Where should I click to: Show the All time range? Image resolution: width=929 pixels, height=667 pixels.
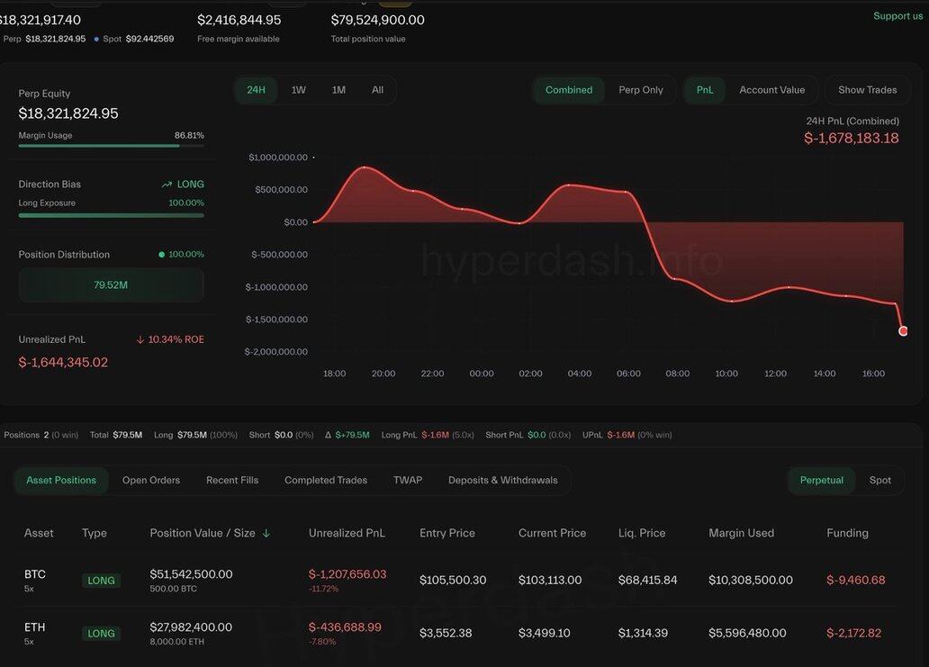(377, 90)
